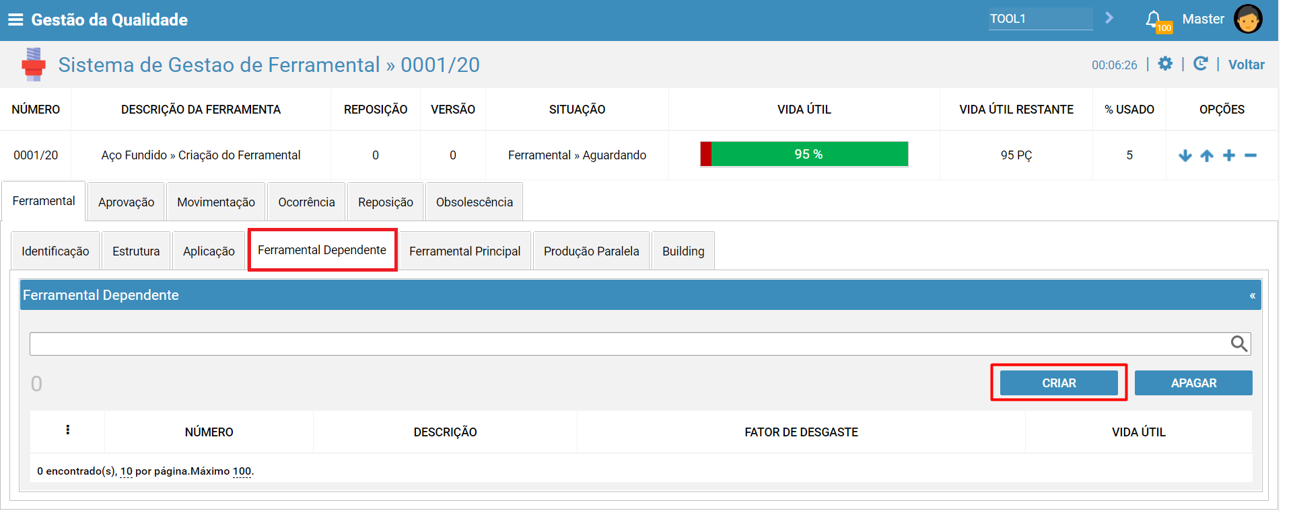Click the 0001/20 breadcrumb in page title

pos(440,65)
